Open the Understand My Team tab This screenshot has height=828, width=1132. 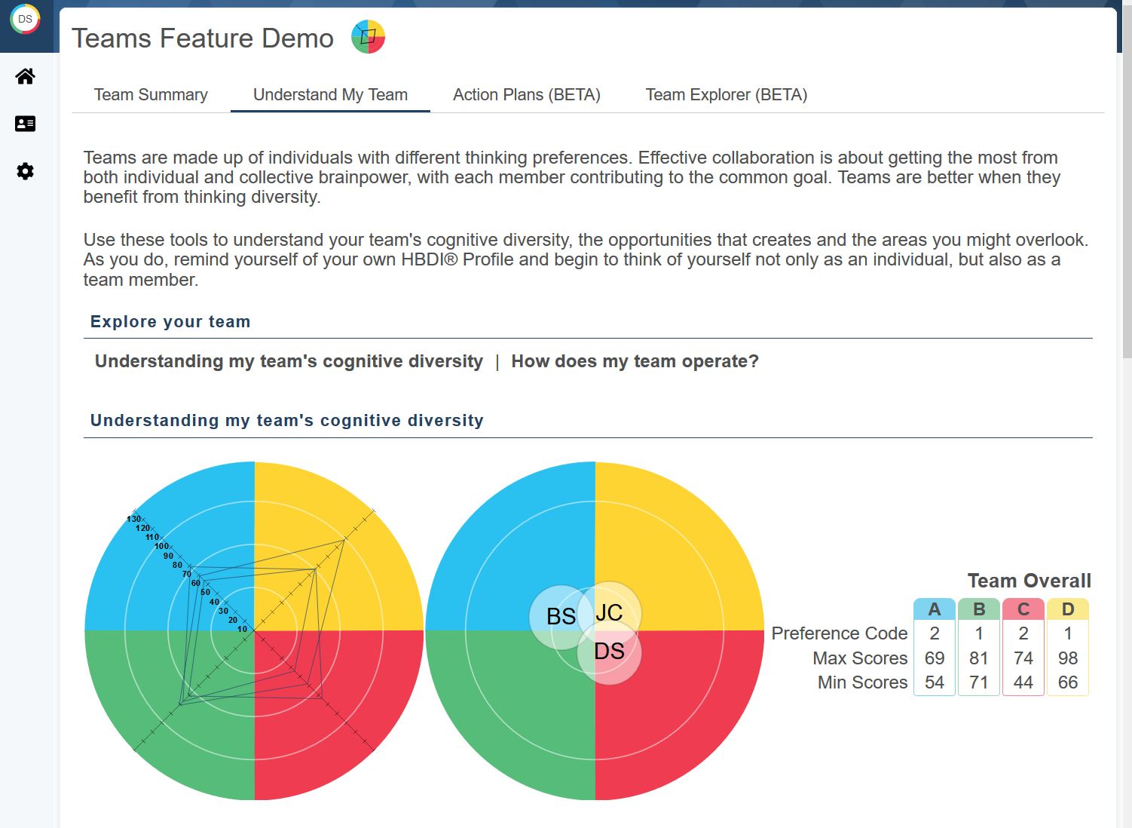(330, 95)
